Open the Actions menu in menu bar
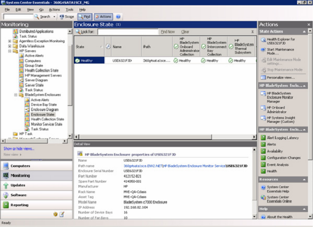Image resolution: width=313 pixels, height=227 pixels. [54, 9]
